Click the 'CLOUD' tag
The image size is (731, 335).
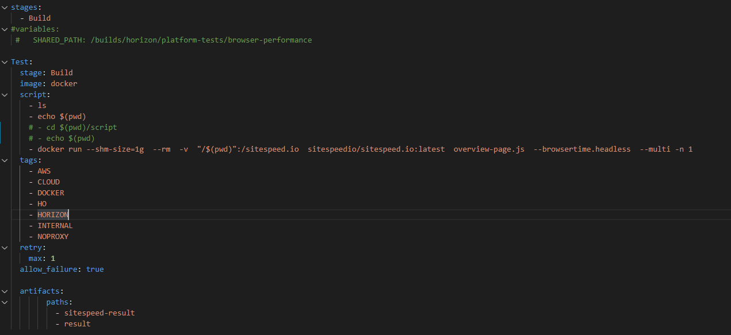pos(49,182)
